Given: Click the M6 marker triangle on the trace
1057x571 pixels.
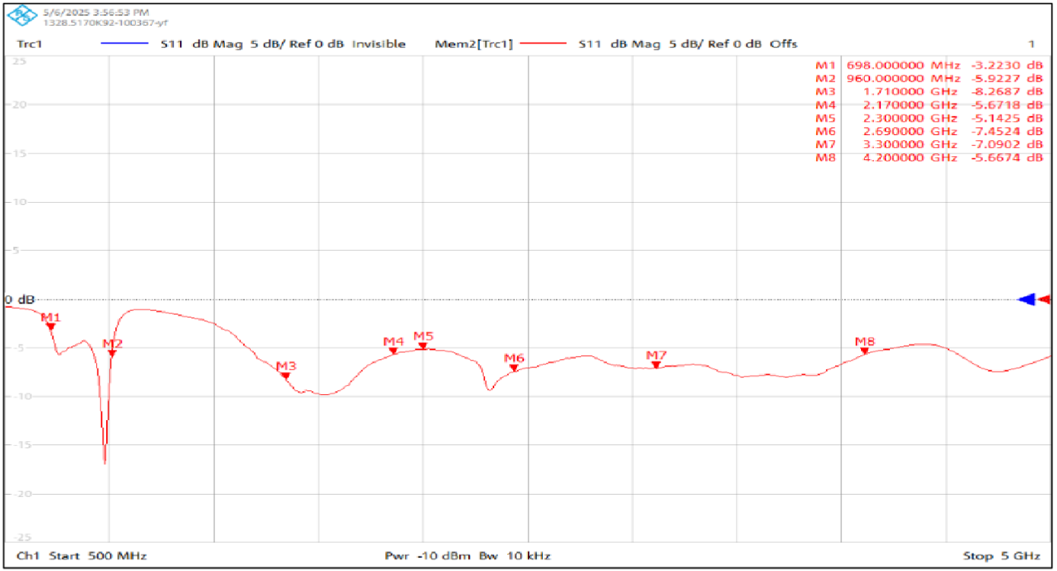Looking at the screenshot, I should pos(514,368).
